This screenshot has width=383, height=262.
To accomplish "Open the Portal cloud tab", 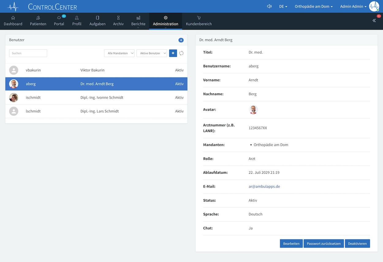I will pyautogui.click(x=59, y=21).
